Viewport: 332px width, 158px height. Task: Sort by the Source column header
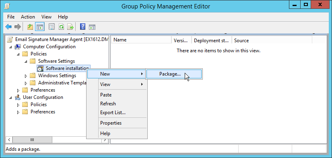272,40
